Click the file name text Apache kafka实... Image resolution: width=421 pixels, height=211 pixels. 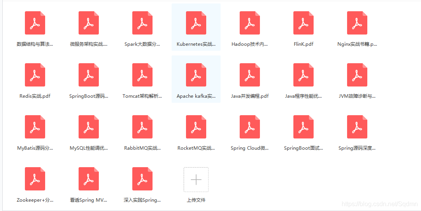196,96
